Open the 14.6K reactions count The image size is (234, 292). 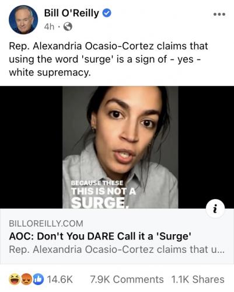(x=60, y=279)
